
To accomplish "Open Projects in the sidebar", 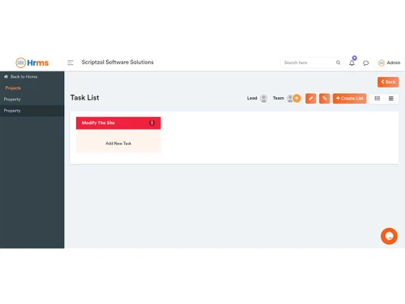I will tap(13, 88).
